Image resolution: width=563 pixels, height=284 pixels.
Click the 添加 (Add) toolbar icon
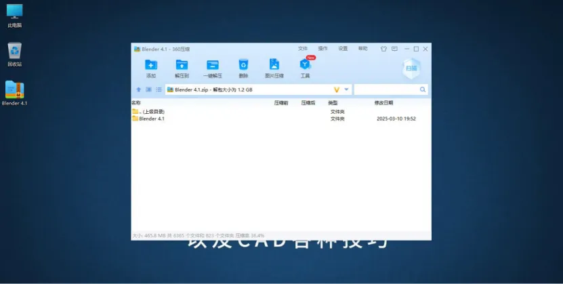click(151, 65)
